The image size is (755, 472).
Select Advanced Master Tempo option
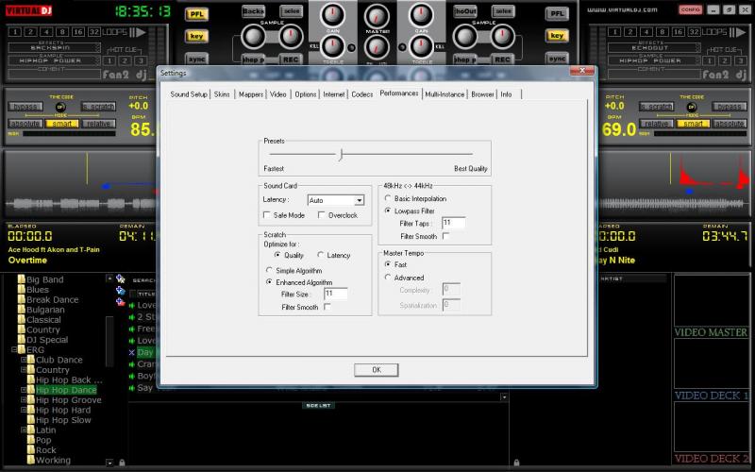[388, 278]
